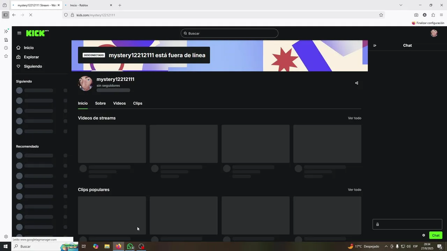Open the extensions puzzle icon
Screen dimensions: 447x251
pos(433,15)
